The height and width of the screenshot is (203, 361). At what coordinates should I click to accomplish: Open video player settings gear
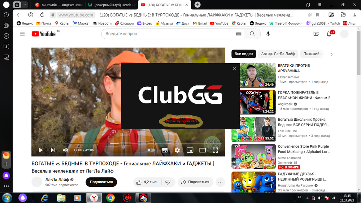pos(177,150)
